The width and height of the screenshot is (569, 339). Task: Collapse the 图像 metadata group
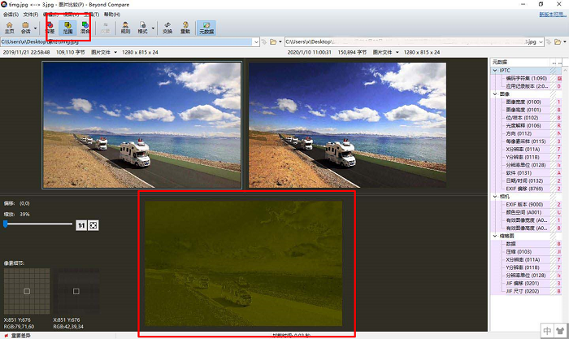(x=495, y=94)
